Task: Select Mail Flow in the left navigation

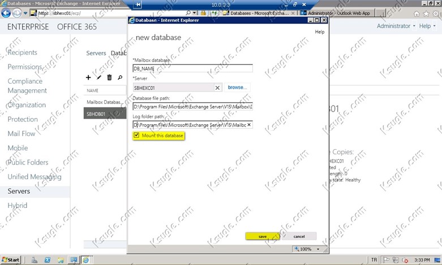Action: [22, 133]
